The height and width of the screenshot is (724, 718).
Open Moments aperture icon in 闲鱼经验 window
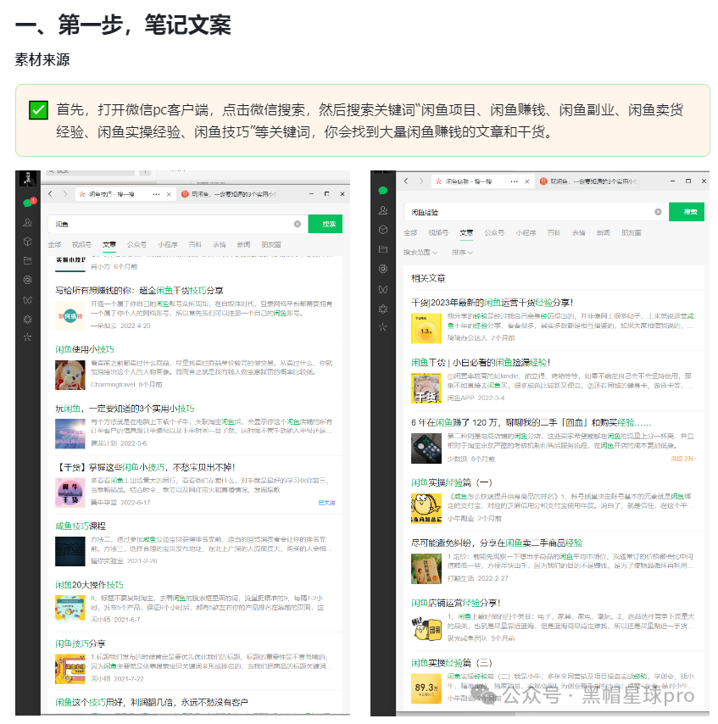pyautogui.click(x=383, y=269)
